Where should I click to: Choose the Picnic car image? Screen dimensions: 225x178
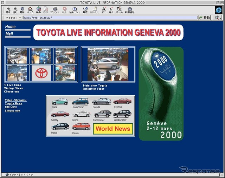(60, 127)
